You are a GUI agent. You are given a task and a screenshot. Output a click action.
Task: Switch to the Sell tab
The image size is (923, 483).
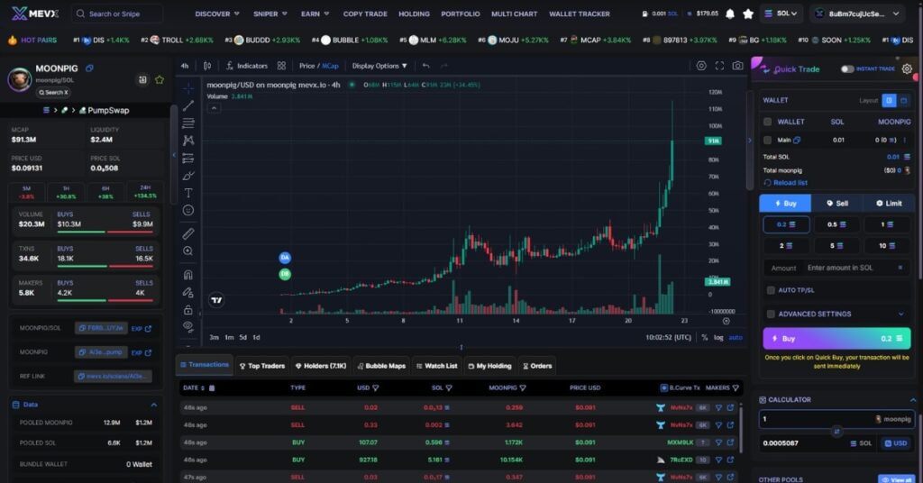837,203
